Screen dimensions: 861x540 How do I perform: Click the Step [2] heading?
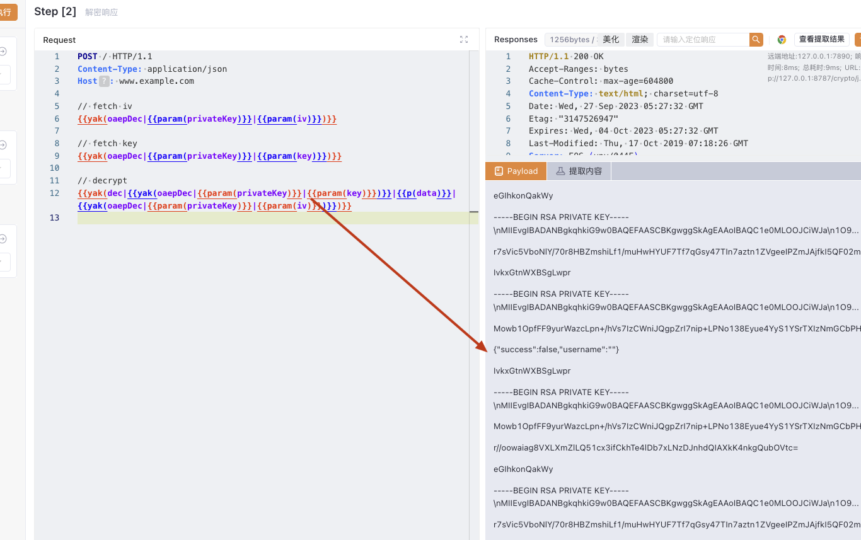pos(55,11)
